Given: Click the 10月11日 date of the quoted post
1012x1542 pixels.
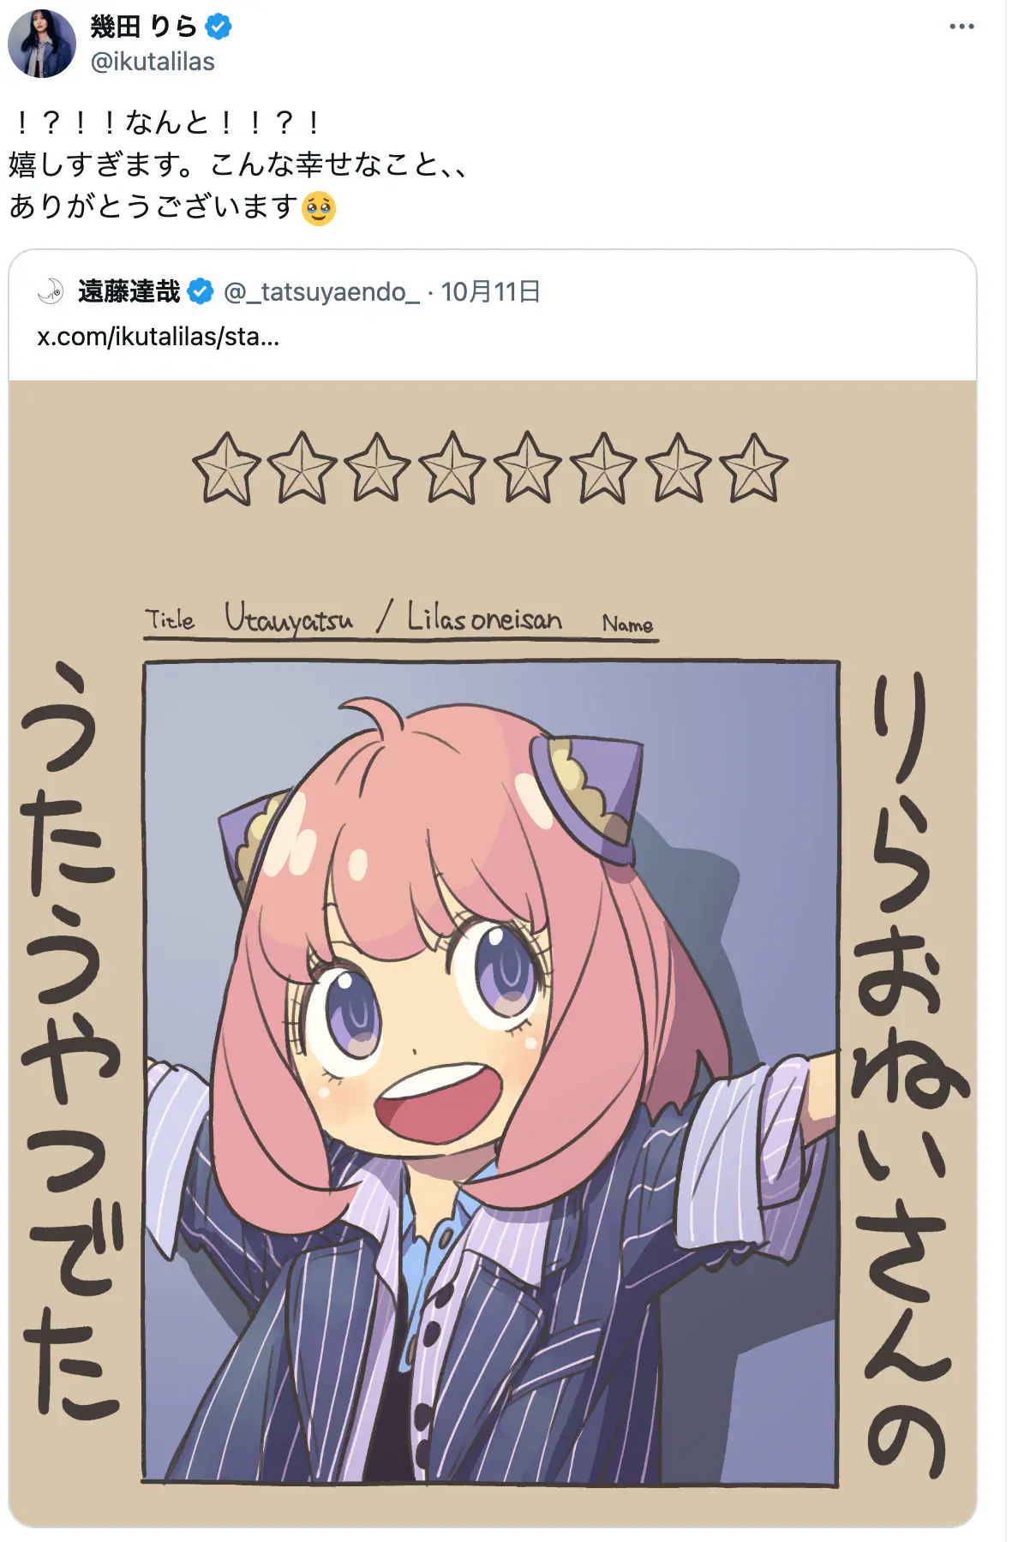Looking at the screenshot, I should [490, 292].
